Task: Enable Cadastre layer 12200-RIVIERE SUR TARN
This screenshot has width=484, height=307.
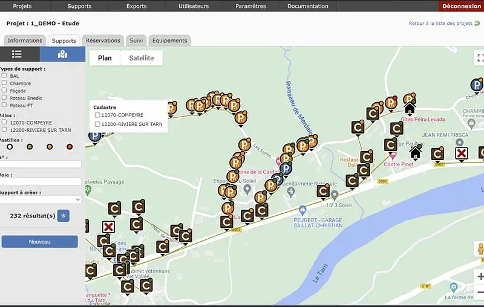Action: click(97, 124)
